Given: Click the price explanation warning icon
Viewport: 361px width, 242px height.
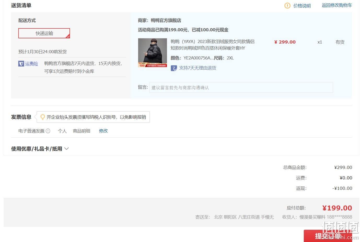Looking at the screenshot, I should pyautogui.click(x=287, y=5).
